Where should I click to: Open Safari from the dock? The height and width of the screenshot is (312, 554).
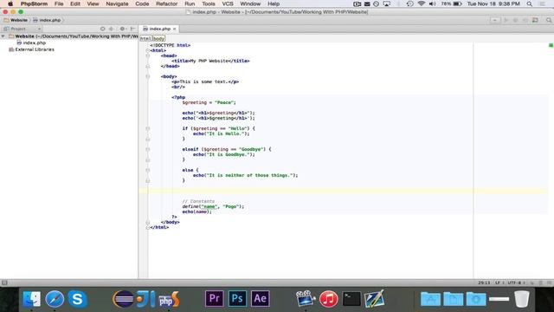(55, 299)
